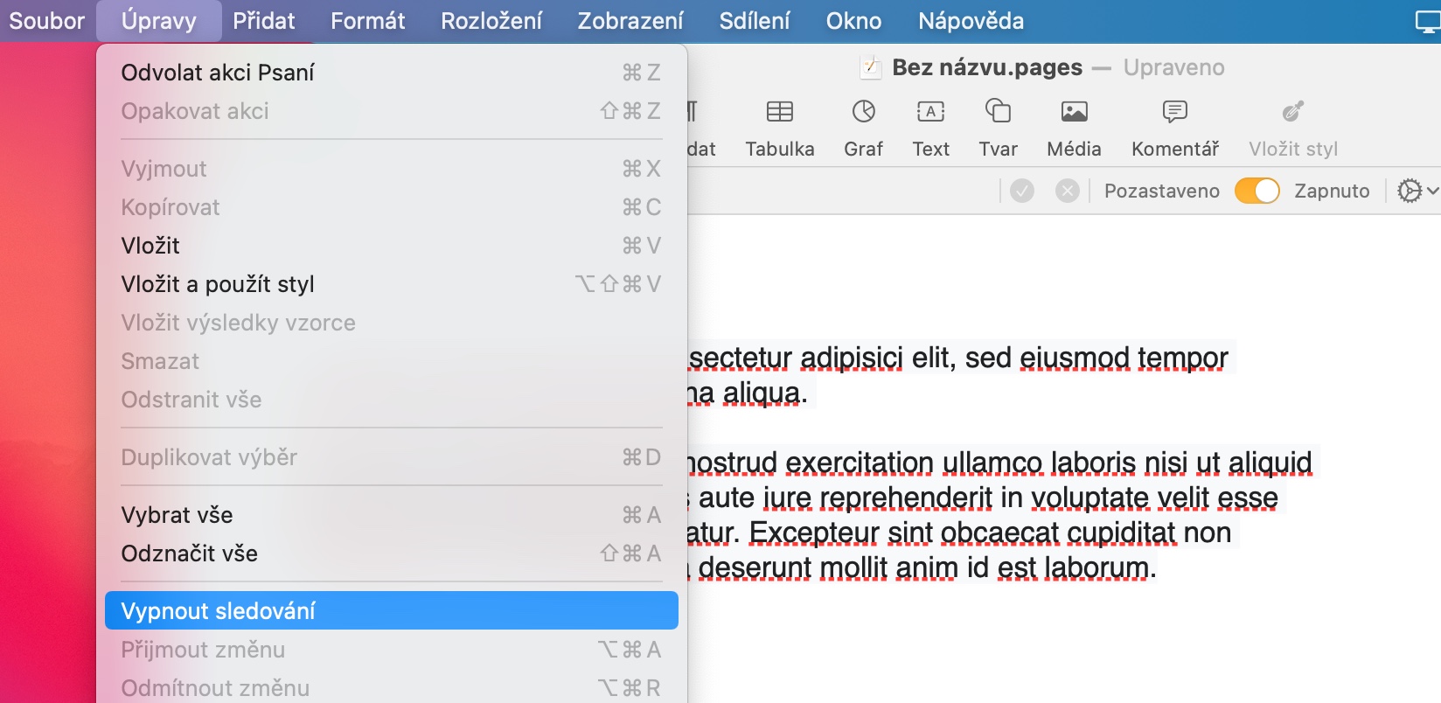Open the Zobrazení menu
Image resolution: width=1441 pixels, height=703 pixels.
(630, 21)
